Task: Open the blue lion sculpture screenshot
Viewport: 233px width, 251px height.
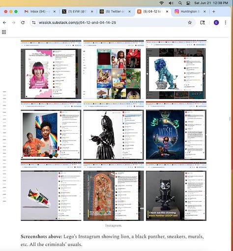Action: point(176,70)
